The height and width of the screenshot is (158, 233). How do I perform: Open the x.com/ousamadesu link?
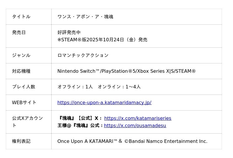135,125
